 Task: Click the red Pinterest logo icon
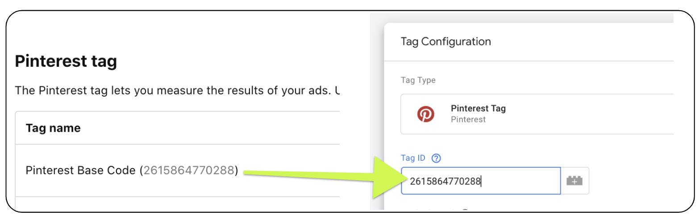coord(426,114)
